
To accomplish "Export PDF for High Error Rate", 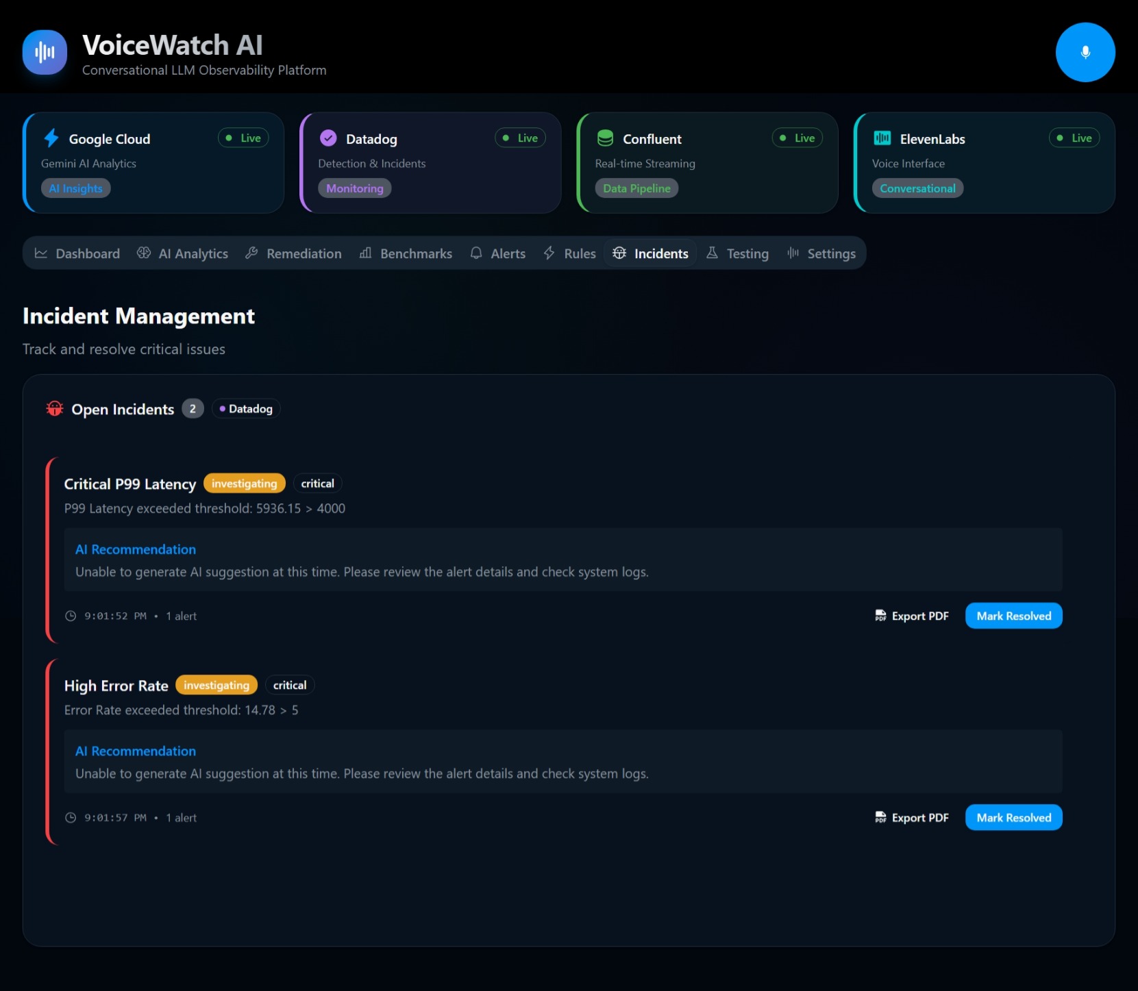I will pyautogui.click(x=912, y=818).
